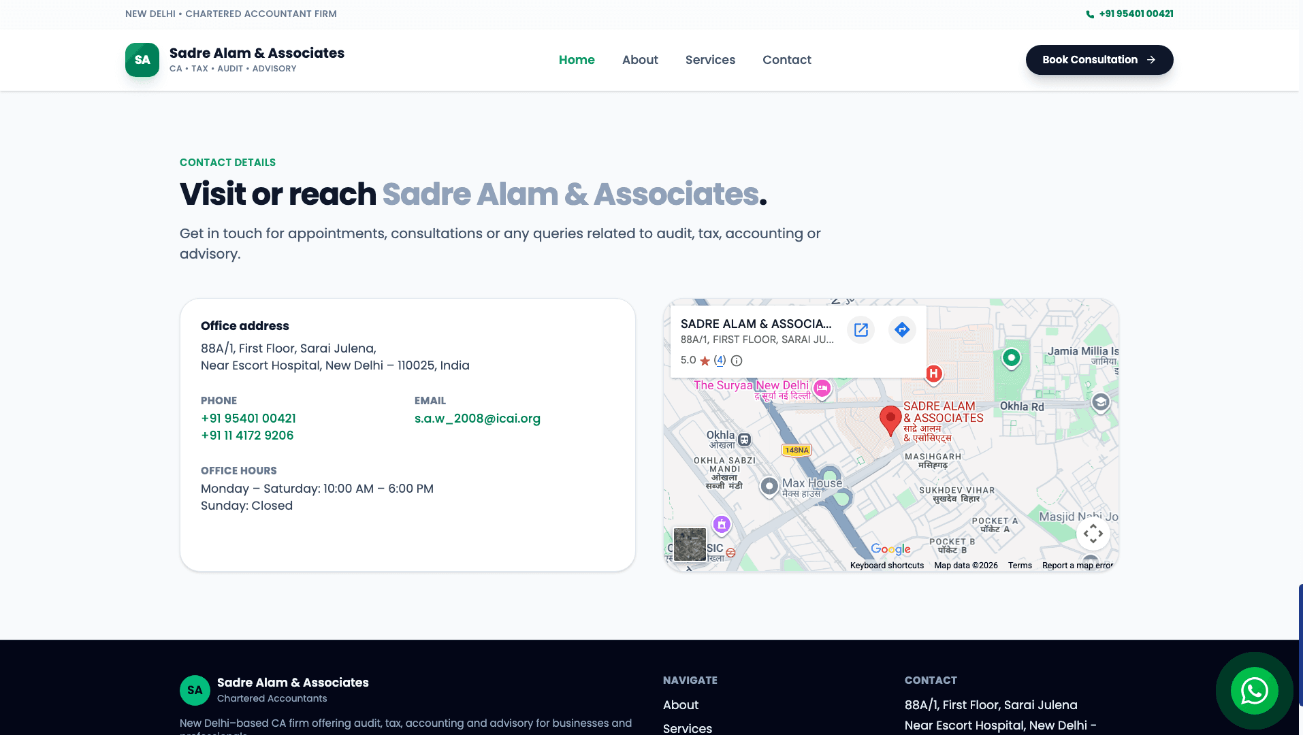Click footer Services link
This screenshot has width=1303, height=735.
(688, 728)
